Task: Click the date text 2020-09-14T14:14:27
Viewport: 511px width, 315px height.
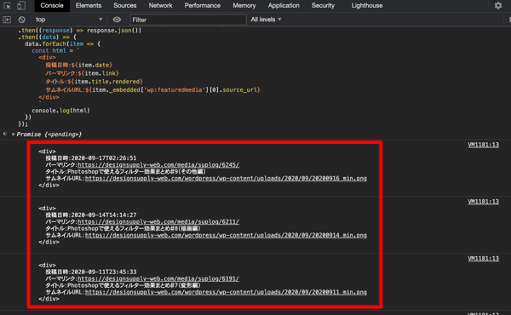Action: [104, 215]
